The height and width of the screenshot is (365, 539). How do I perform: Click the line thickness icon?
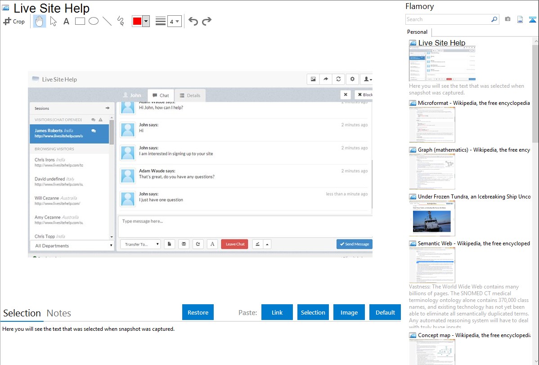(161, 21)
